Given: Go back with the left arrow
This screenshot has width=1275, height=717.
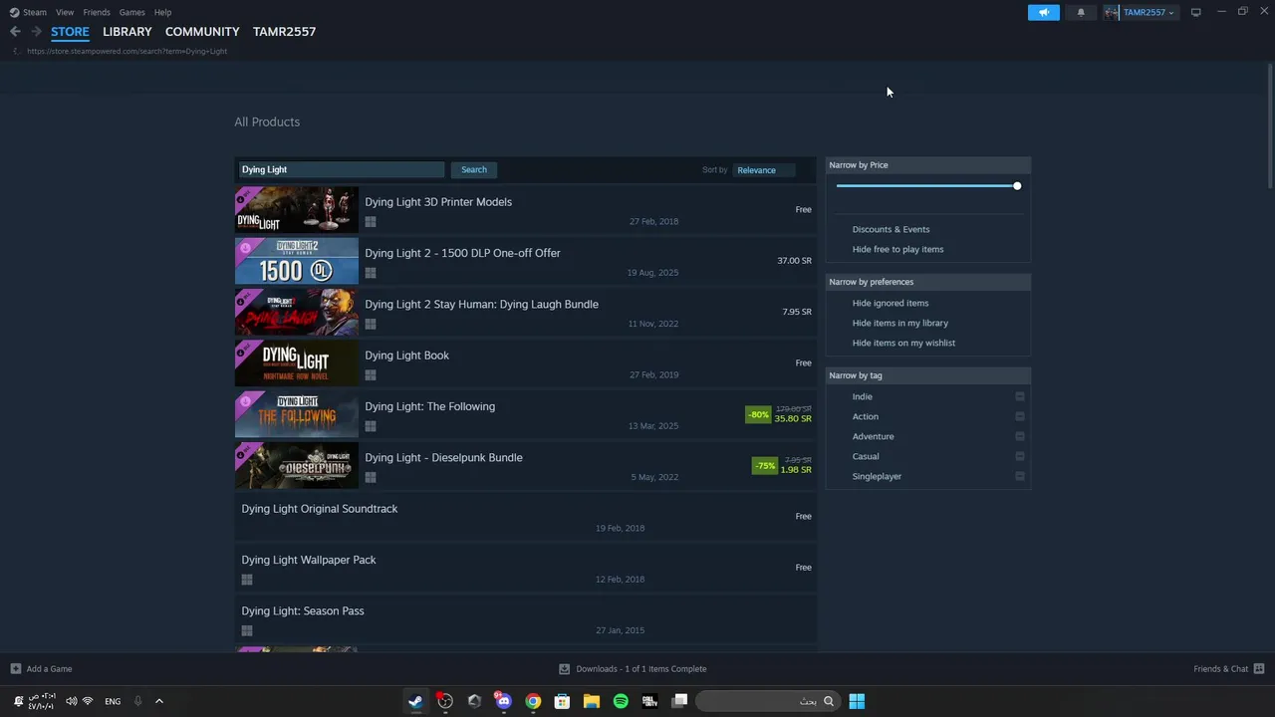Looking at the screenshot, I should coord(15,32).
